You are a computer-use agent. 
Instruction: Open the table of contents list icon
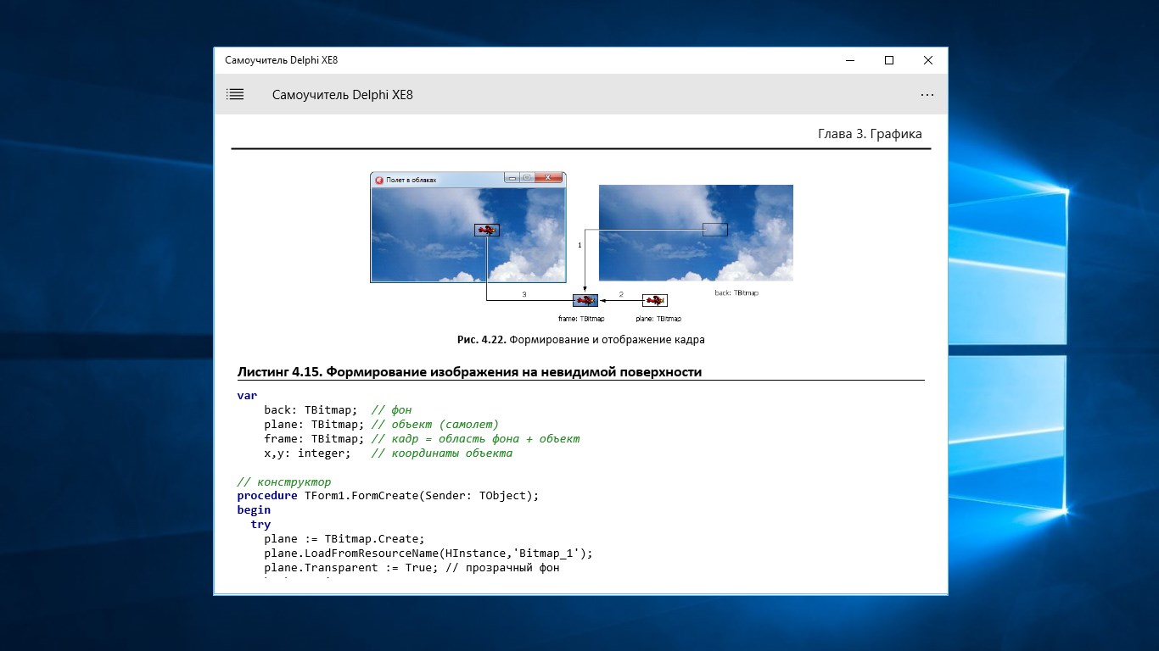tap(235, 95)
